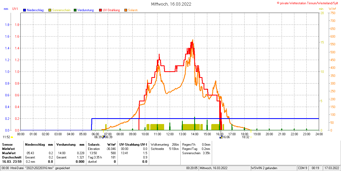341x171 pixels.
Task: Click the Niederschlag column header in table
Action: click(x=35, y=144)
